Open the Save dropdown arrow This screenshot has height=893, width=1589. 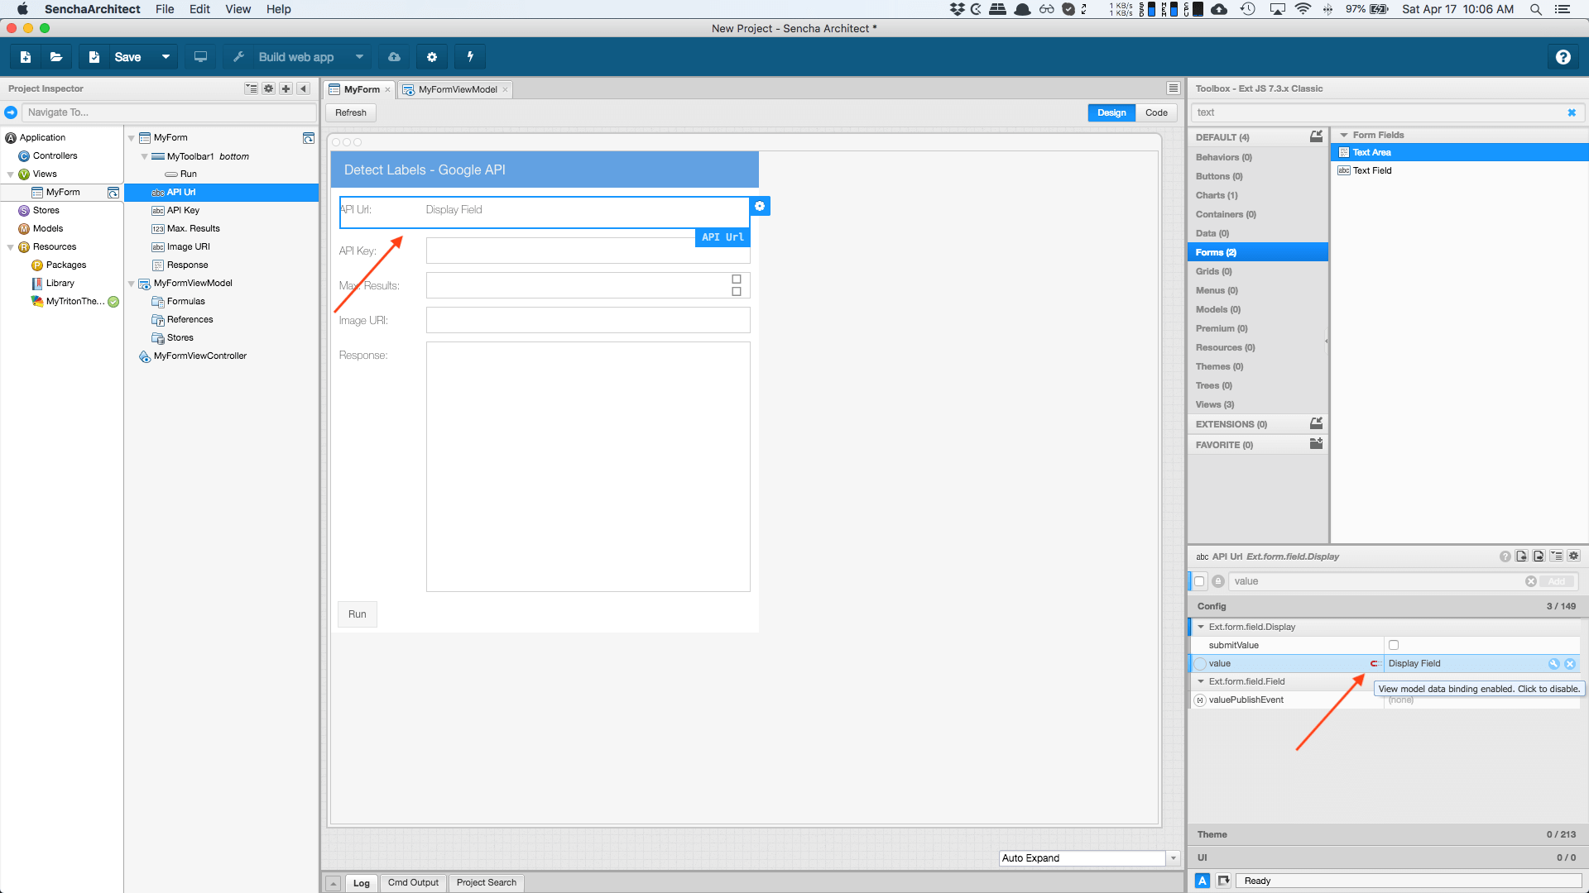(x=166, y=57)
